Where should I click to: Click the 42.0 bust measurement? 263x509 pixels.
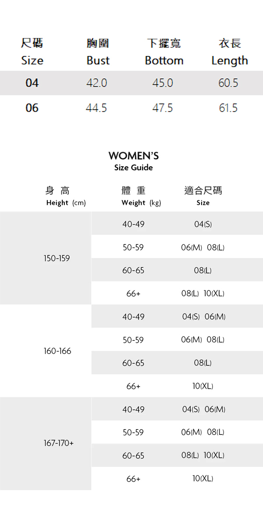(97, 83)
